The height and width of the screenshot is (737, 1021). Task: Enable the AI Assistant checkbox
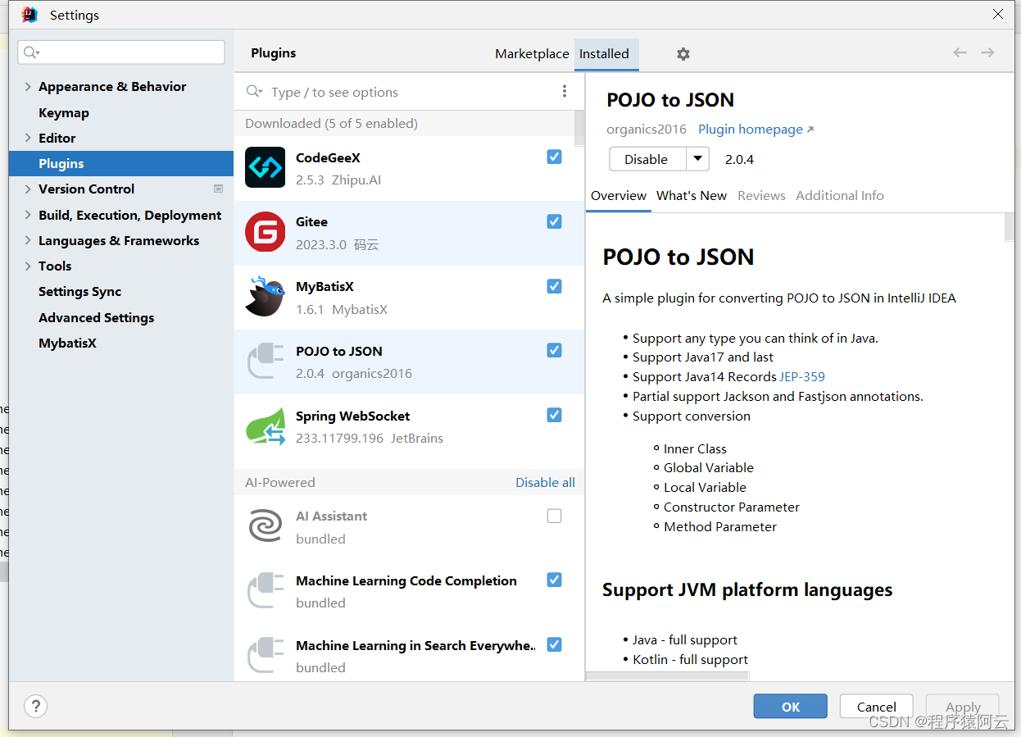tap(554, 516)
